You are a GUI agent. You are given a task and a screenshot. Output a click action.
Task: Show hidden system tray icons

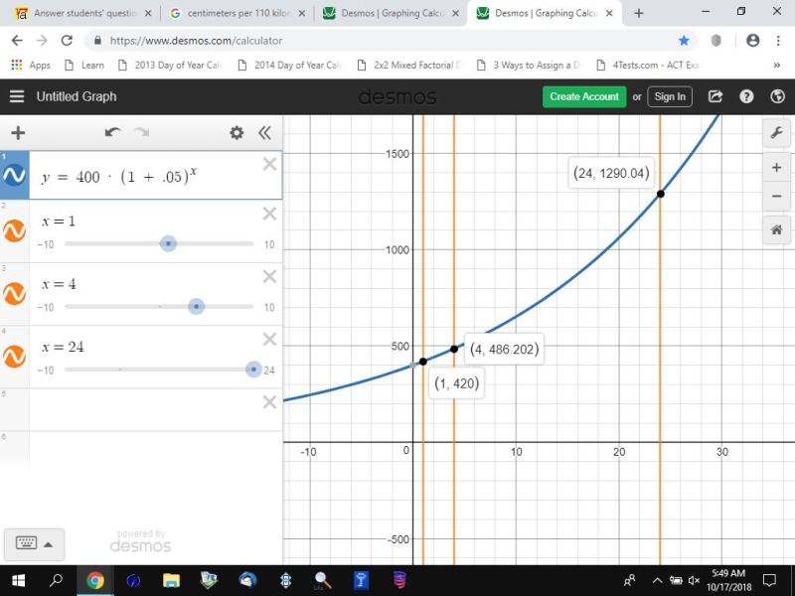(657, 581)
